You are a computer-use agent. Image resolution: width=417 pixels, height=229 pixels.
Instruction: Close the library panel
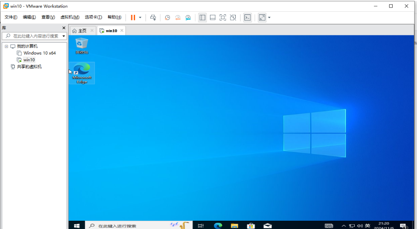pos(64,27)
